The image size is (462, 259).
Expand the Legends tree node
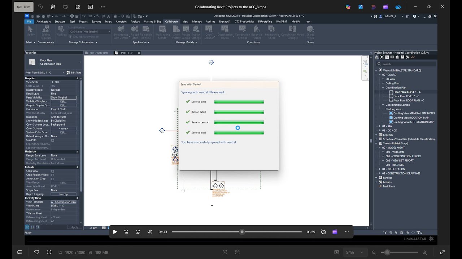tap(376, 135)
